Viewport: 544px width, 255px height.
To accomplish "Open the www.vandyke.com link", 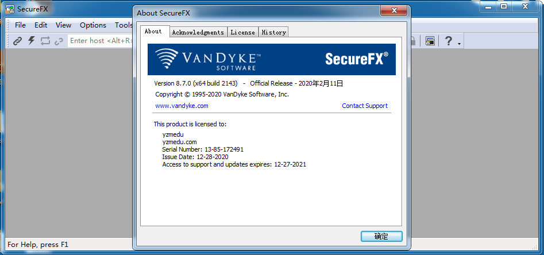I will (182, 106).
